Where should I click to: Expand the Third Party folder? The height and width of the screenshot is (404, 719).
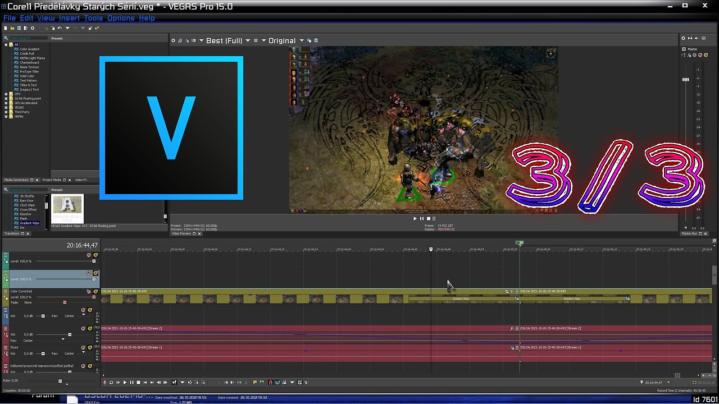tap(6, 112)
